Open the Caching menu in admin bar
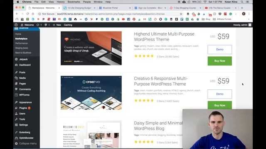Viewport: 266px width, 149px height. point(68,25)
